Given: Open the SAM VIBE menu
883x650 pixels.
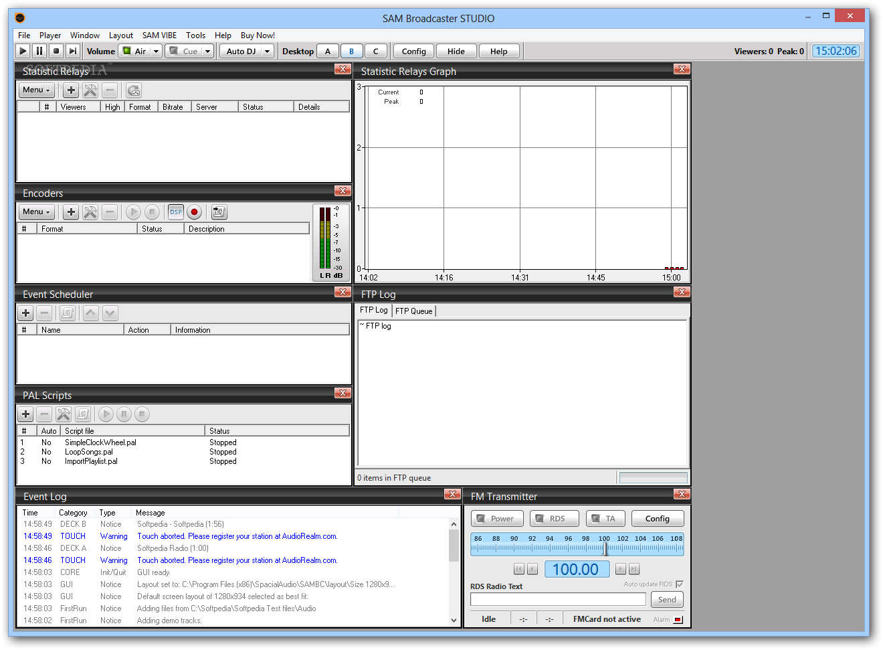Looking at the screenshot, I should coord(159,35).
